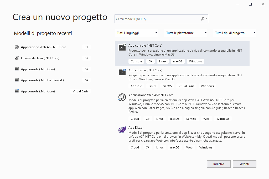269x179 pixels.
Task: Close the Crea un nuovo progetto window
Action: click(x=263, y=4)
